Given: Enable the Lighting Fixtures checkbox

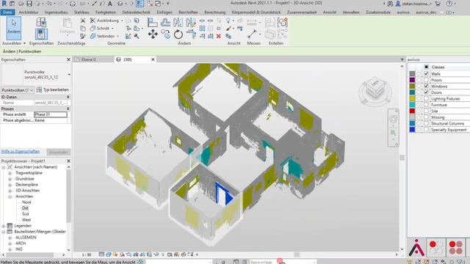Looking at the screenshot, I should click(426, 98).
